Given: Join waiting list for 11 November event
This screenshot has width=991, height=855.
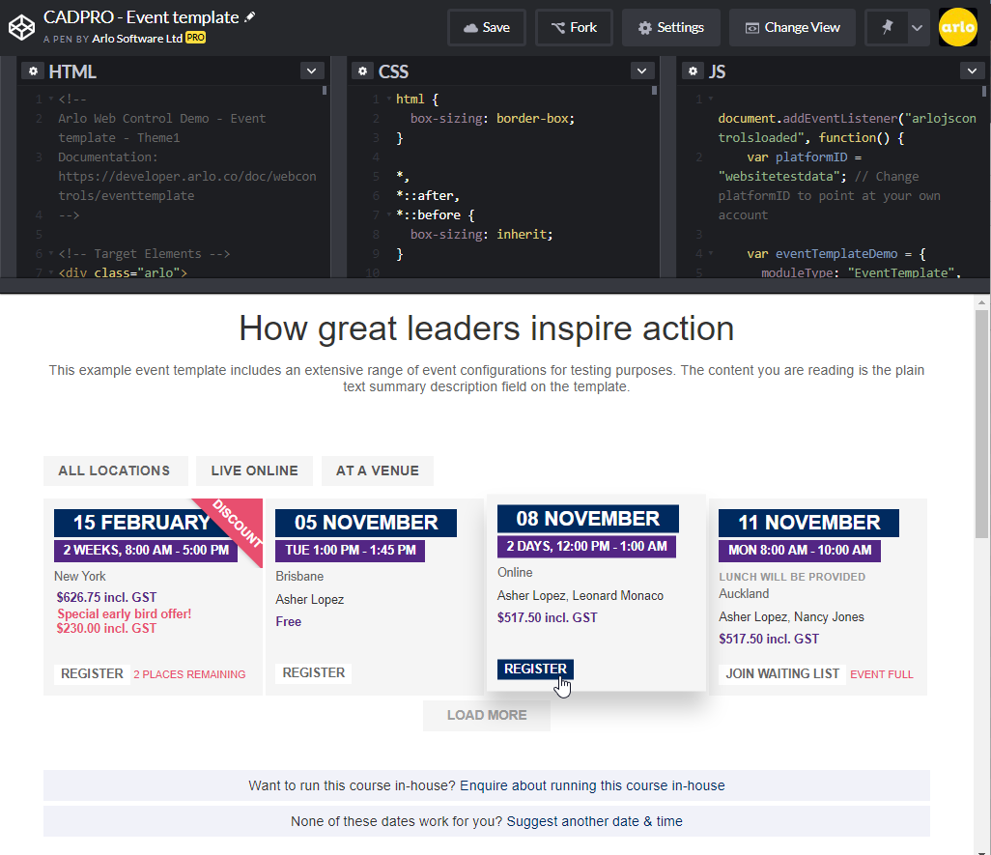Looking at the screenshot, I should [782, 673].
